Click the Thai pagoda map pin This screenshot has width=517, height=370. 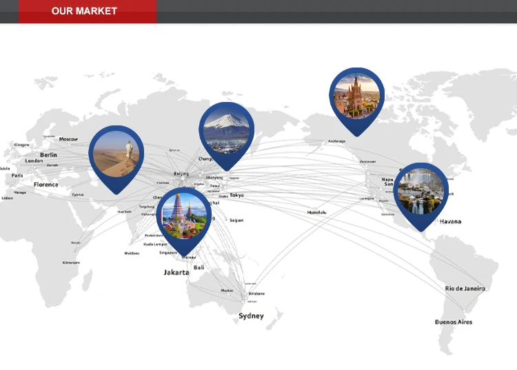click(x=183, y=221)
